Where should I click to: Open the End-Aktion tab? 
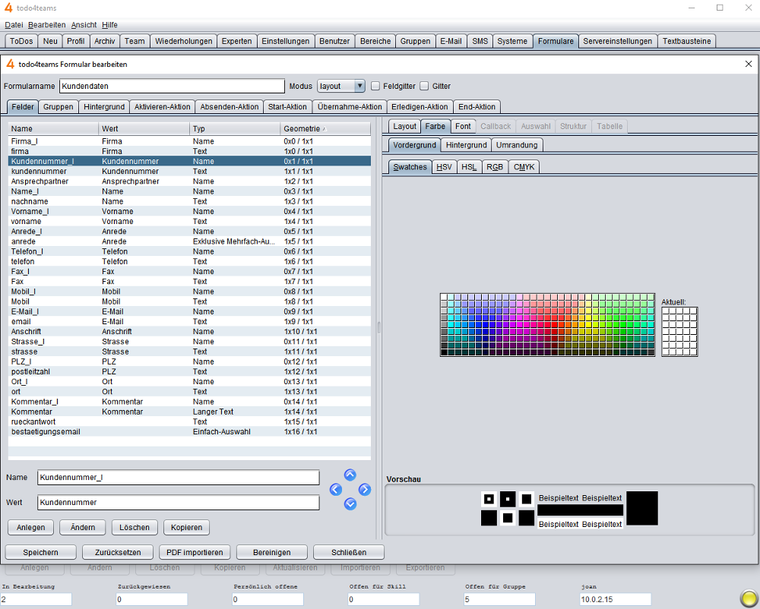coord(477,107)
